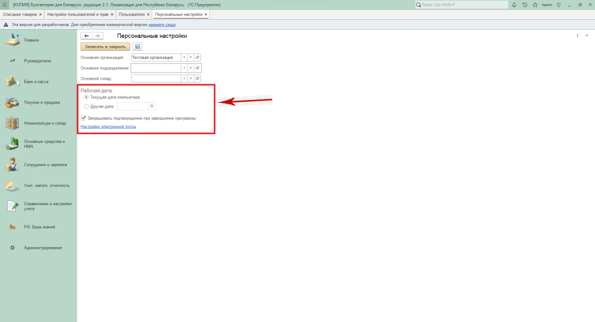
Task: Clear the Основная организация field with X
Action: click(191, 58)
